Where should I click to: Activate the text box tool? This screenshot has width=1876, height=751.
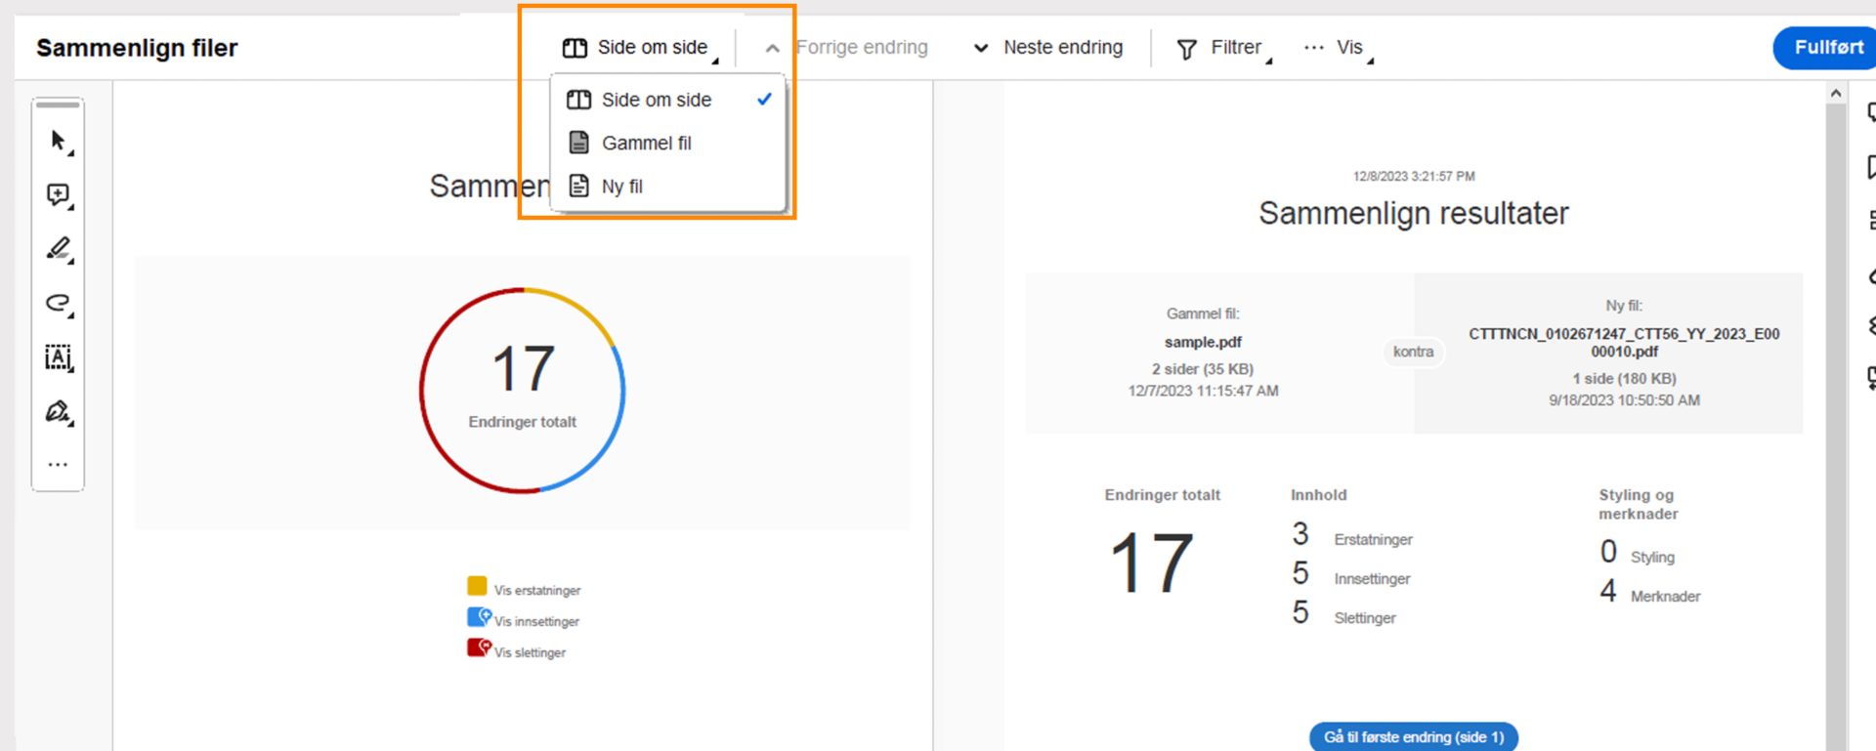click(x=59, y=357)
